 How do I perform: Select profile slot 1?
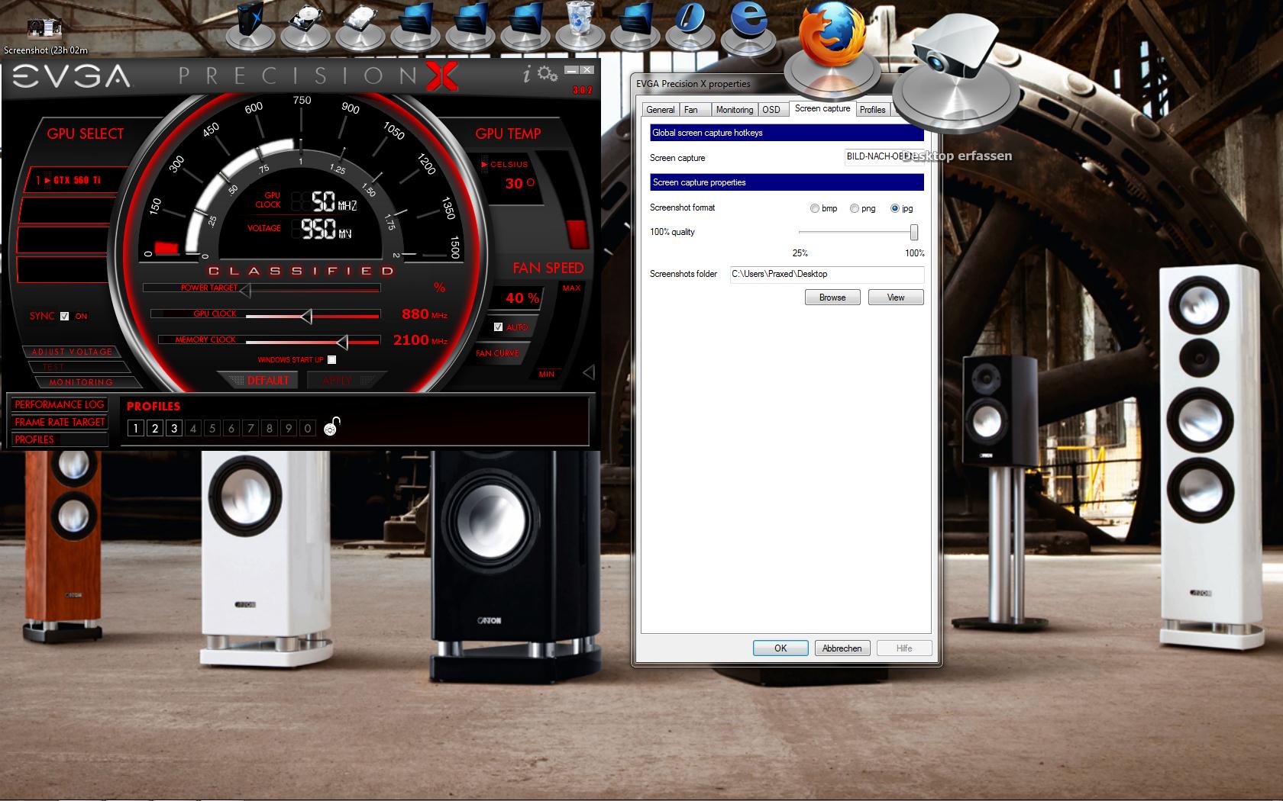pos(136,429)
